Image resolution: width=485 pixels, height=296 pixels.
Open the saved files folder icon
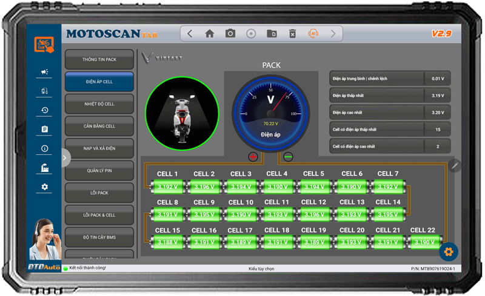click(272, 33)
